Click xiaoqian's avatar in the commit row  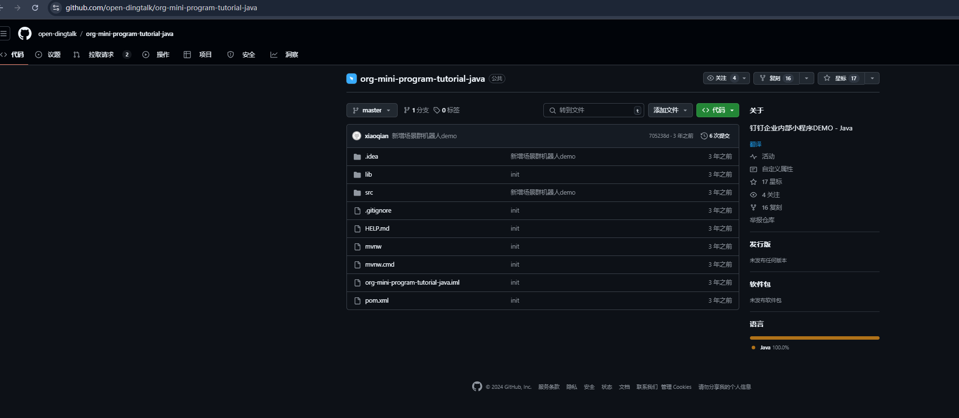(x=357, y=136)
